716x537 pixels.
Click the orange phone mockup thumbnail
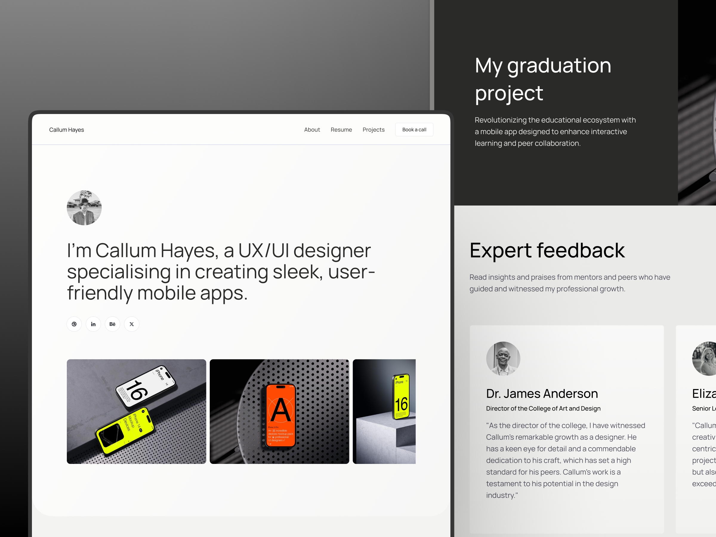278,410
